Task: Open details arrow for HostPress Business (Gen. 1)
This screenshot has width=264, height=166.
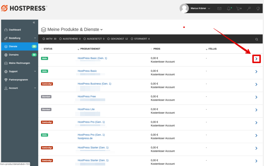Action: click(x=256, y=84)
